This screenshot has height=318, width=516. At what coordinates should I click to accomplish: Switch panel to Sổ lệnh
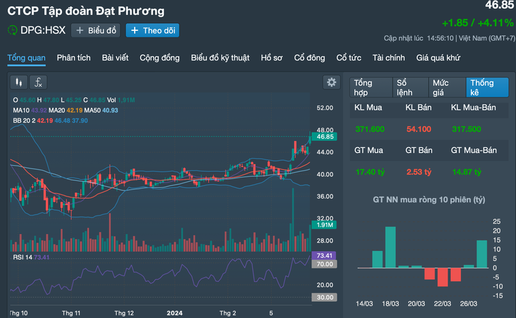coord(410,88)
